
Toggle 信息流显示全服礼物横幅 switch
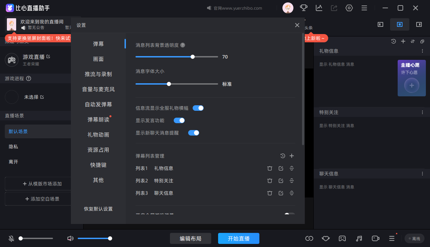(198, 108)
